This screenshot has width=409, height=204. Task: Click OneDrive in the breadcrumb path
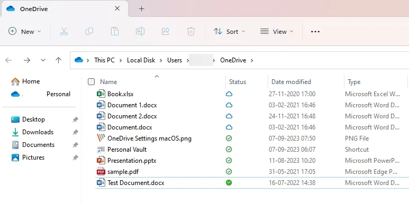(x=233, y=60)
